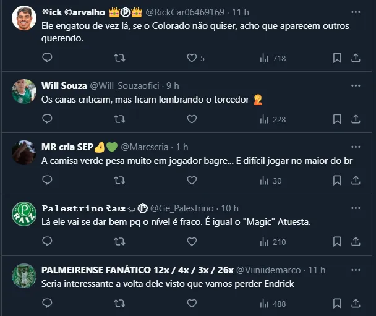
Task: Like MR cria SEP's tweet
Action: coord(192,181)
